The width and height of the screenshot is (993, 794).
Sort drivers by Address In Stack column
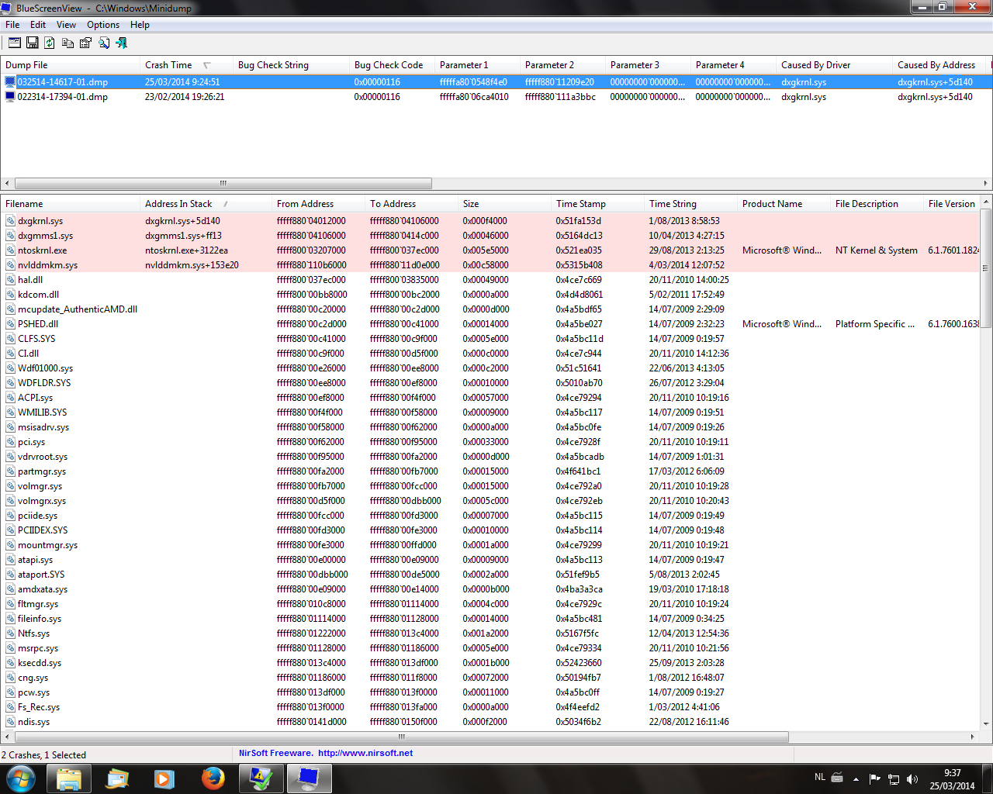coord(178,204)
